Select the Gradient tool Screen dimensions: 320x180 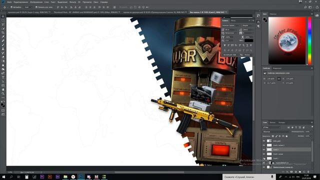click(x=3, y=61)
